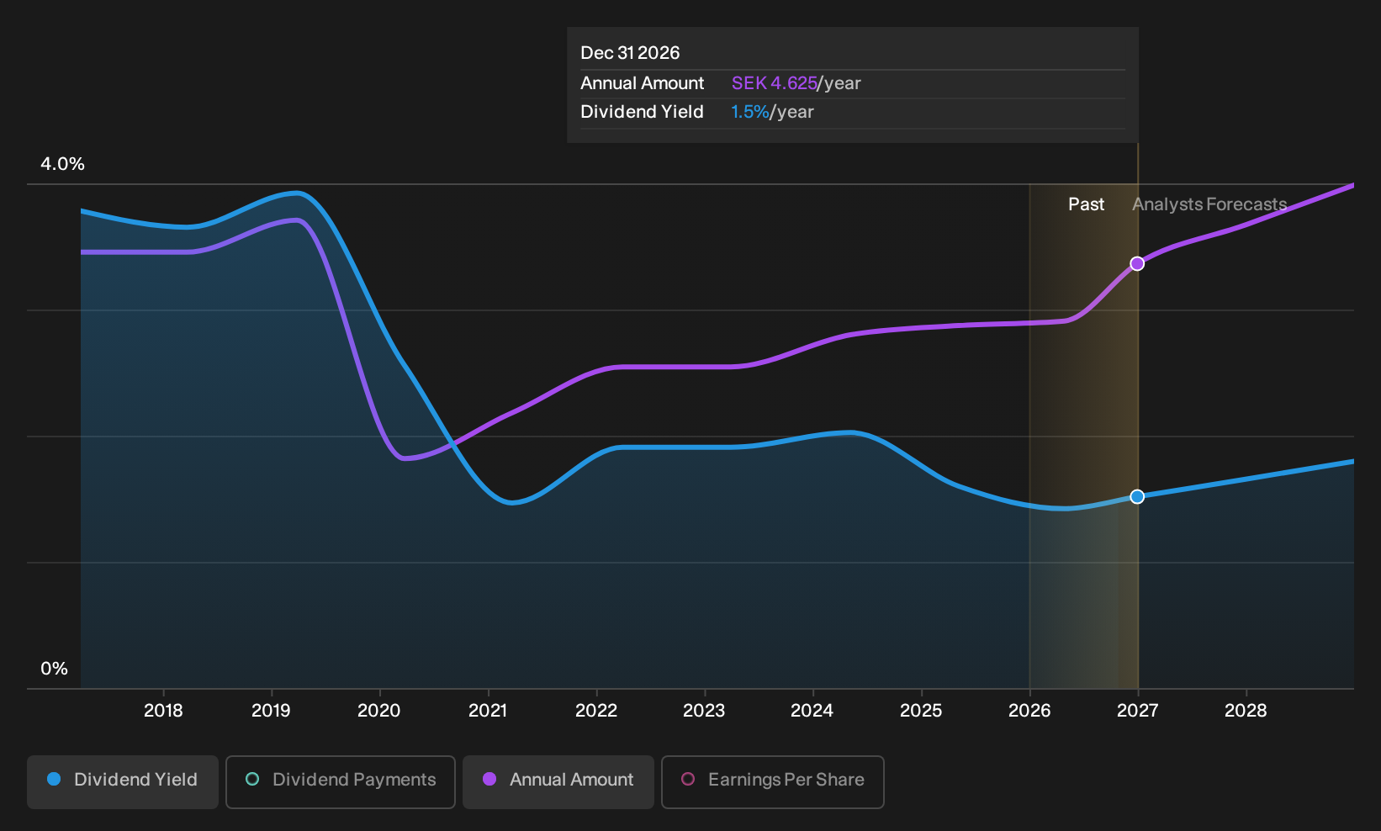The width and height of the screenshot is (1381, 831).
Task: Toggle the Annual Amount series
Action: click(x=558, y=781)
